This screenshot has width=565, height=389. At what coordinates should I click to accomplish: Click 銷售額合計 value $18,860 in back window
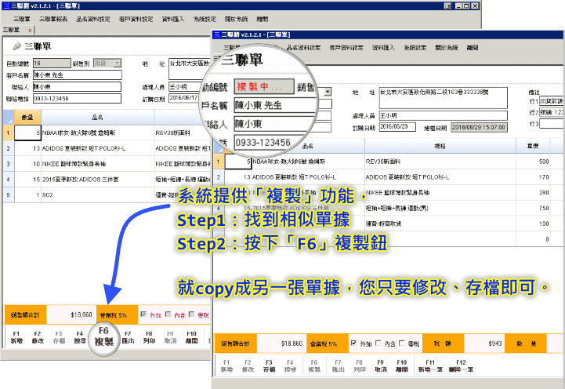coord(71,314)
